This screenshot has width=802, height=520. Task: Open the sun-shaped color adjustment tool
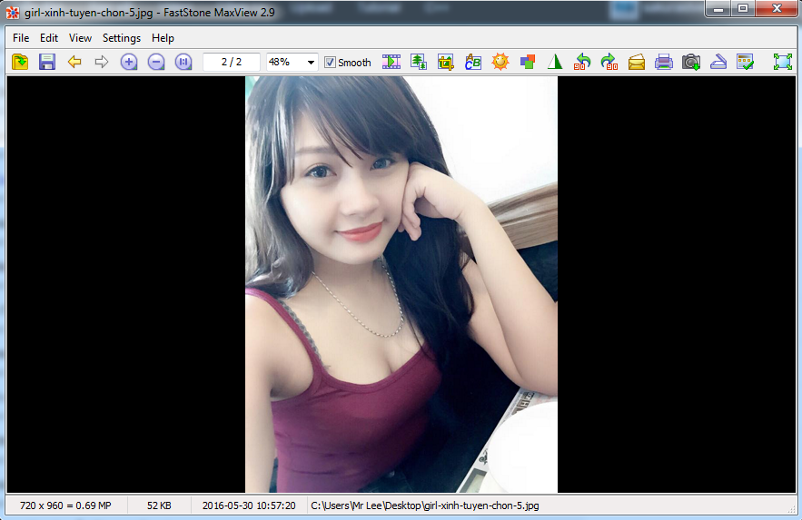click(500, 62)
